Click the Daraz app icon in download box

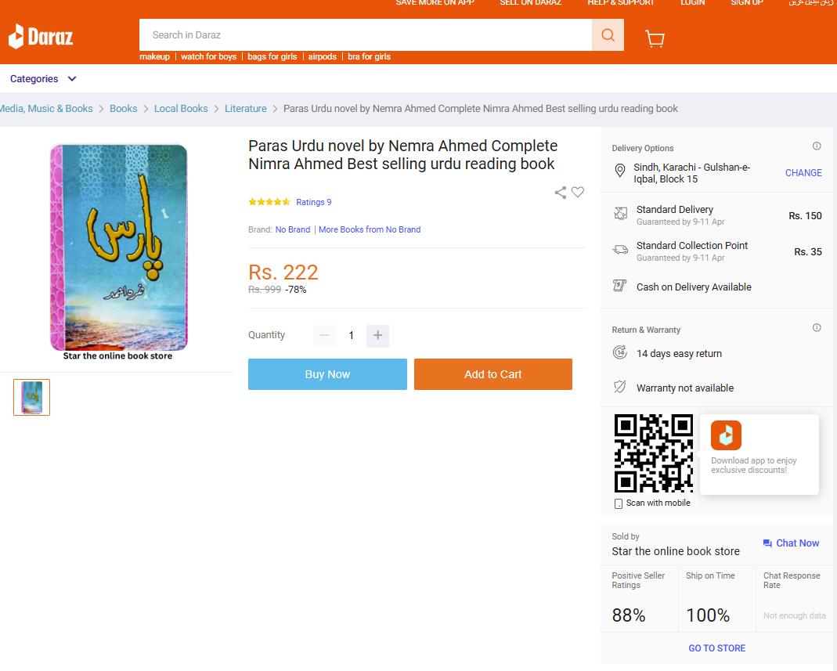coord(726,435)
